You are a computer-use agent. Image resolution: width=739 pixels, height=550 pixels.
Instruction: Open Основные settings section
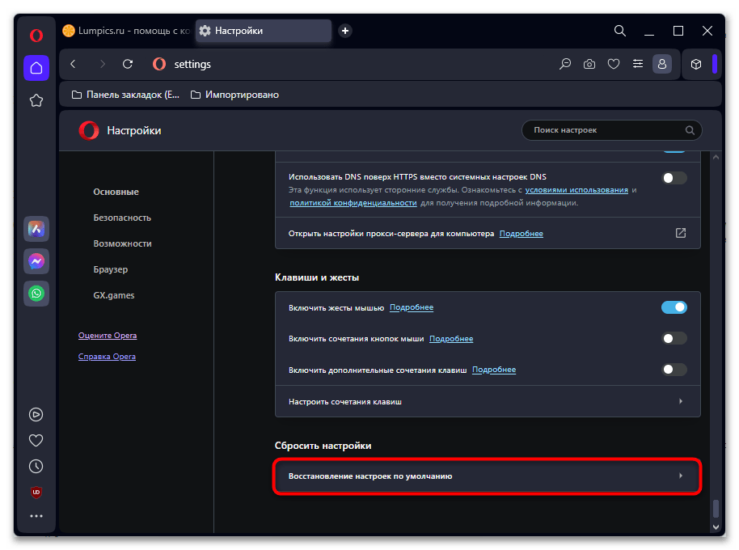(x=116, y=192)
